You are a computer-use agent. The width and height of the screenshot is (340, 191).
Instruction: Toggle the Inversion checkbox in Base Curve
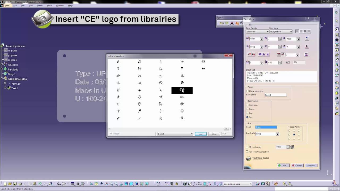[x=247, y=105]
